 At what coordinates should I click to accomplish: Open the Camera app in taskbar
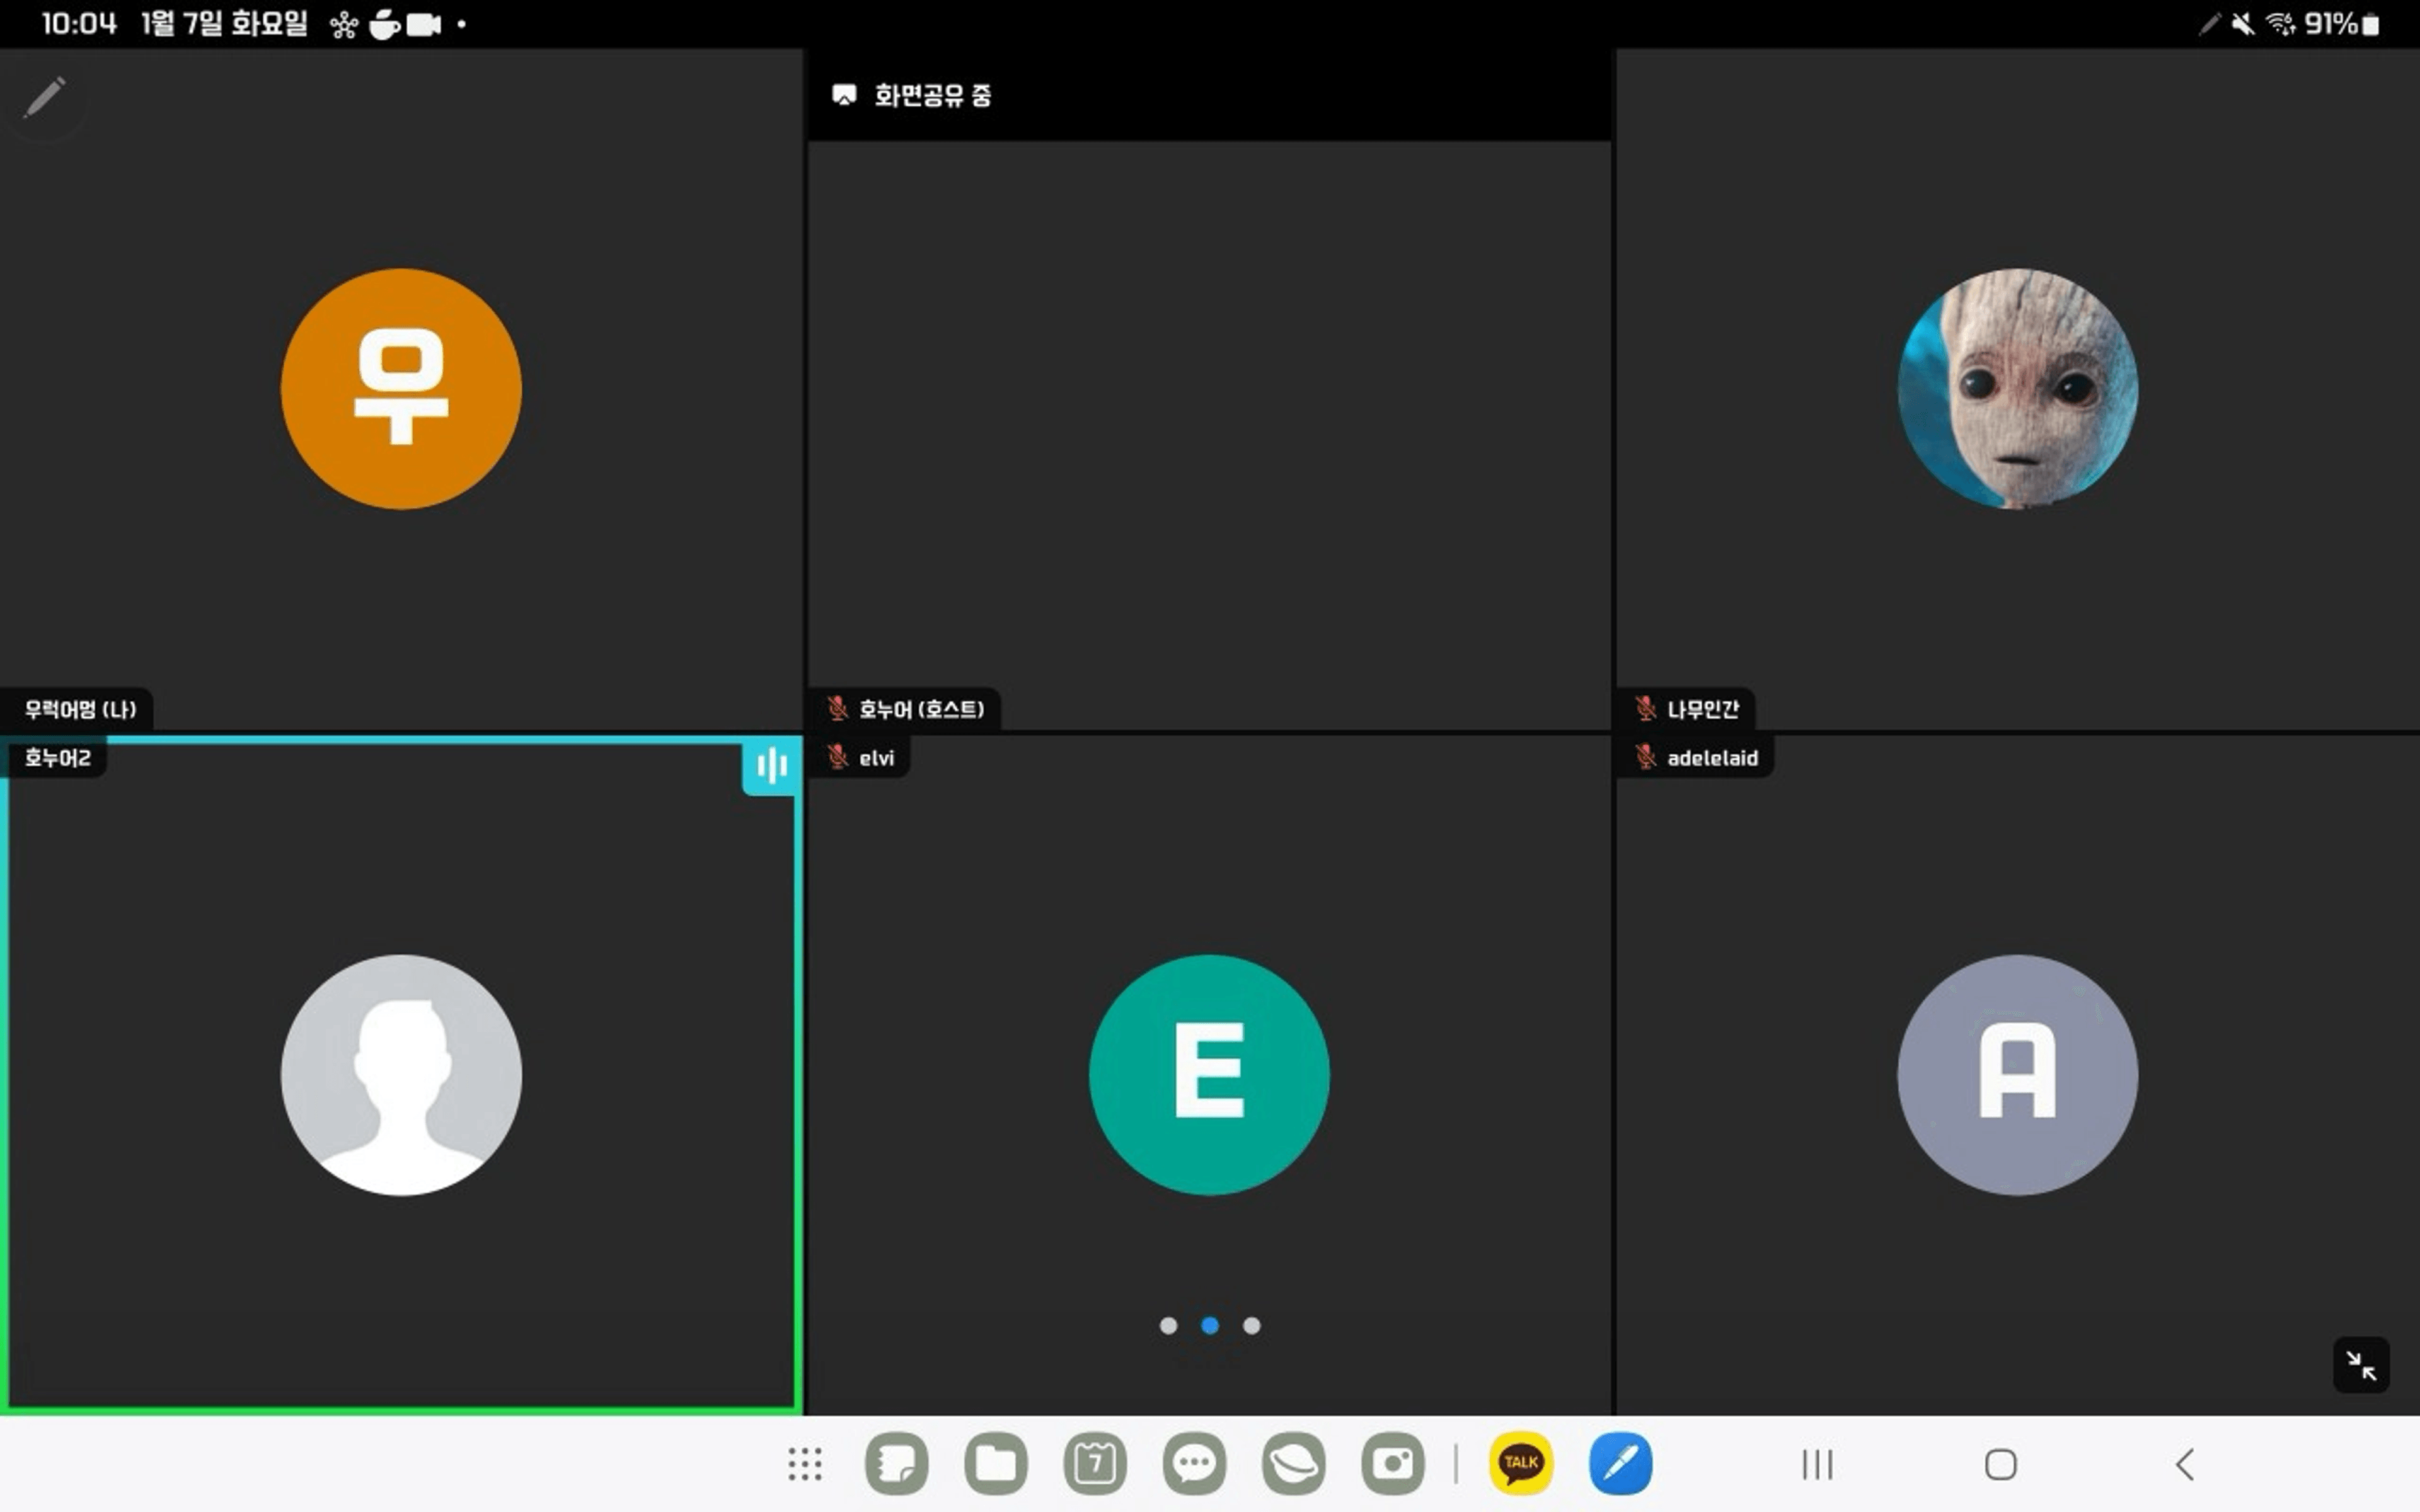[x=1392, y=1464]
